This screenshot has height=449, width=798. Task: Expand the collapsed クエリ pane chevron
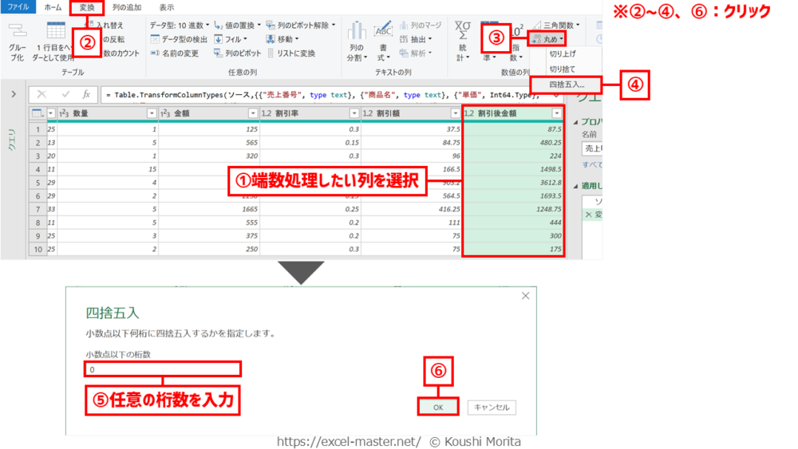click(x=14, y=94)
